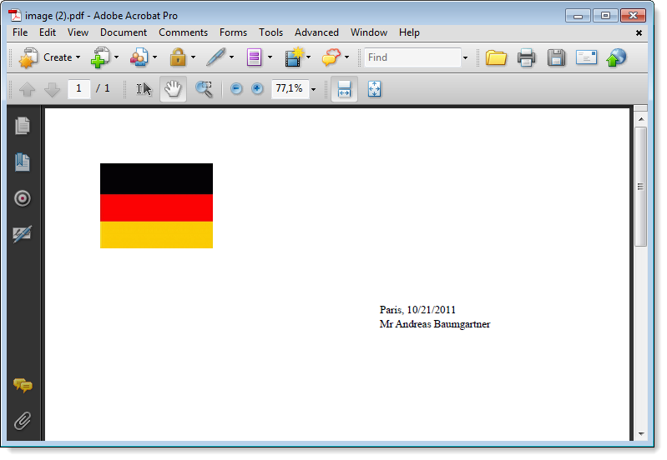Click the German flag image
Viewport: 667px width, 460px height.
click(x=157, y=206)
